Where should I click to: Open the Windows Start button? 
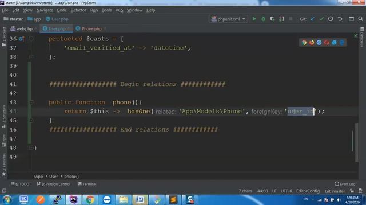7,200
